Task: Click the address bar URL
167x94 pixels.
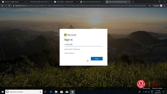Action: 81,6
